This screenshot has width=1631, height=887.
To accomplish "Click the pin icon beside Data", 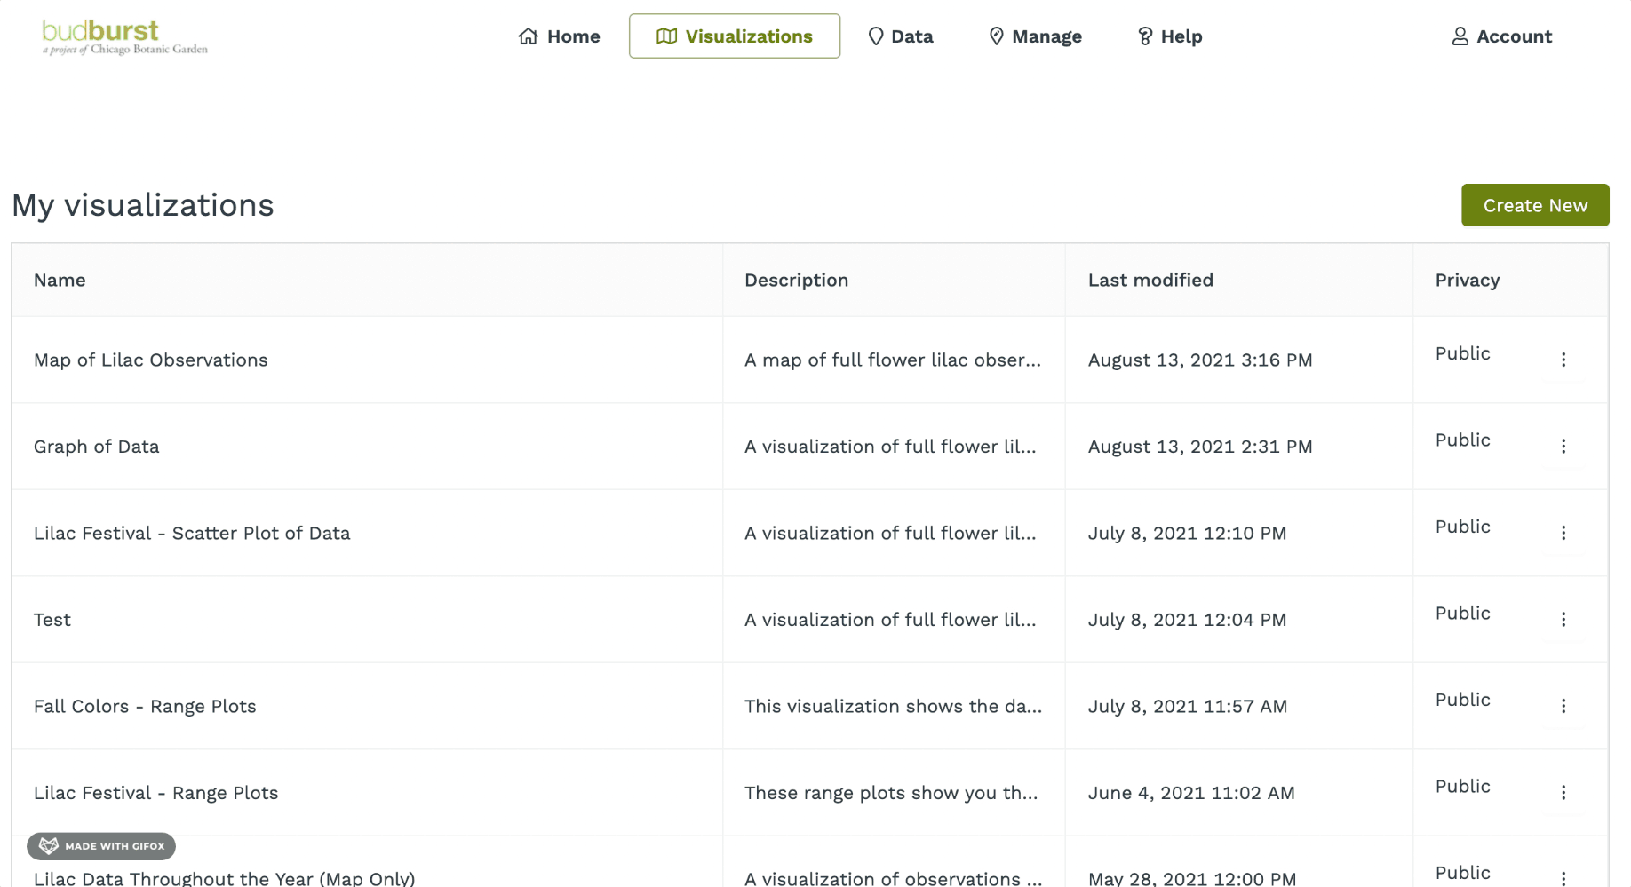I will coord(876,36).
